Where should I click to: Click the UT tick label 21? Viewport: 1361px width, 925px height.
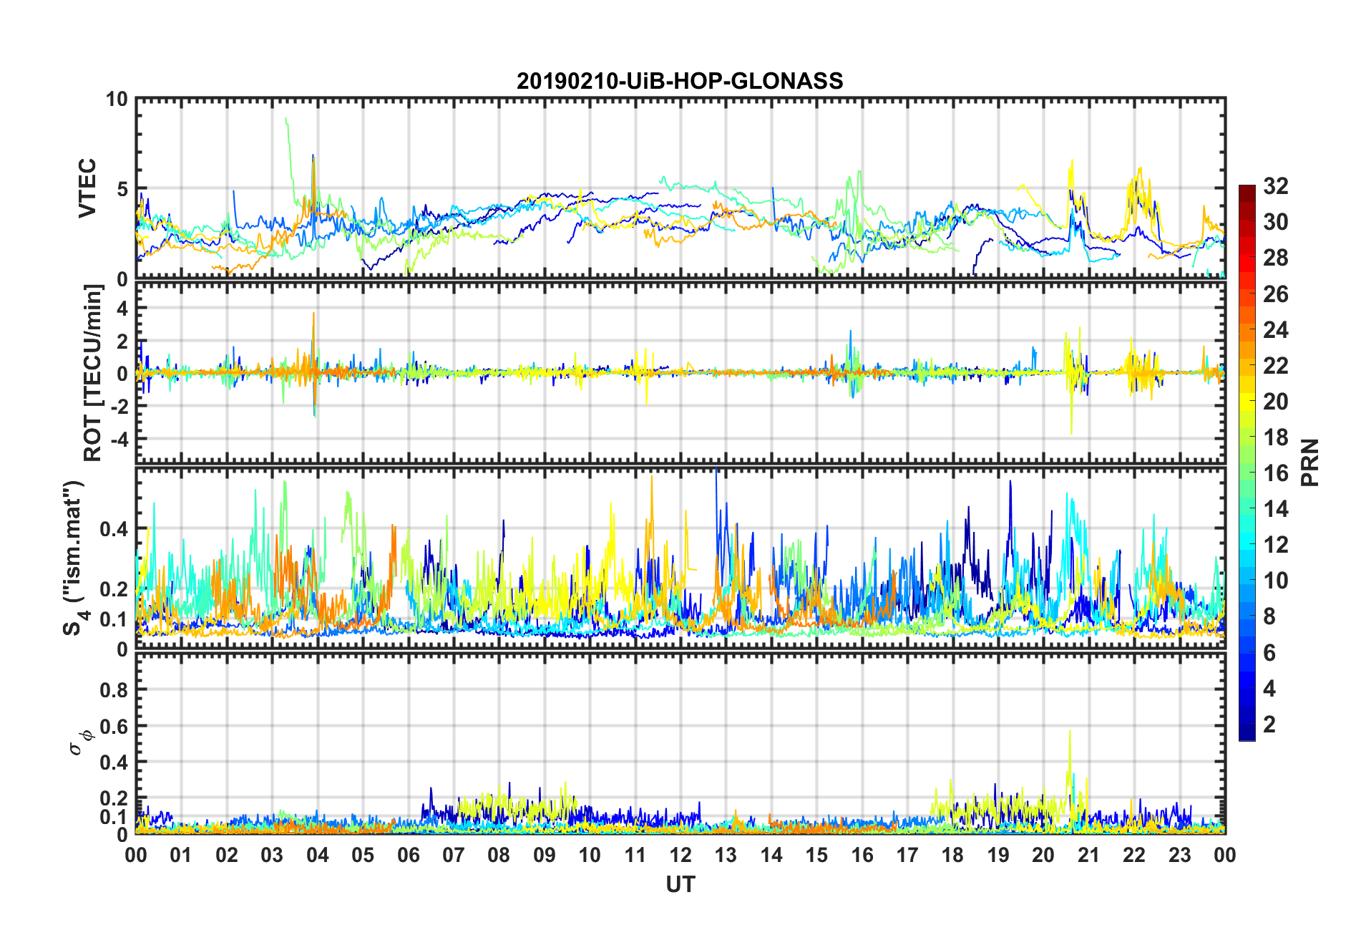(1088, 855)
